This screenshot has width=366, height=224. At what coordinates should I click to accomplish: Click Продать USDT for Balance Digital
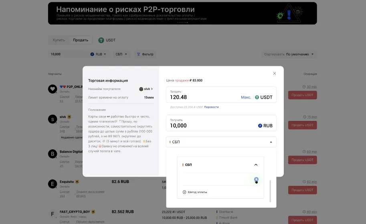(x=303, y=160)
